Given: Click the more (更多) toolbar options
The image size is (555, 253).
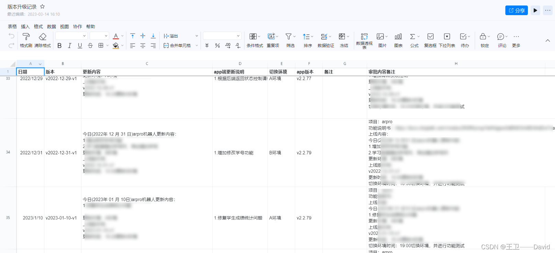Looking at the screenshot, I should [516, 40].
